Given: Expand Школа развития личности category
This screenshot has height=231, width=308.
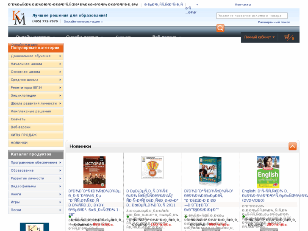Looking at the screenshot, I should pyautogui.click(x=36, y=103).
